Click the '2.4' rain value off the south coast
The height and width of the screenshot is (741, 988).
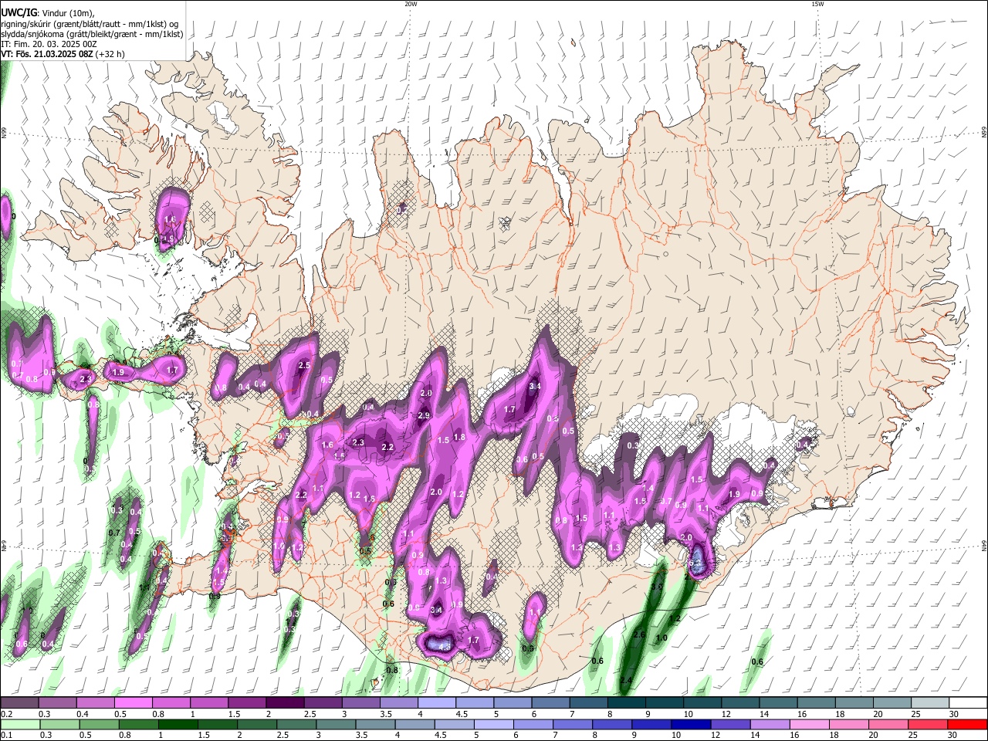tap(626, 680)
